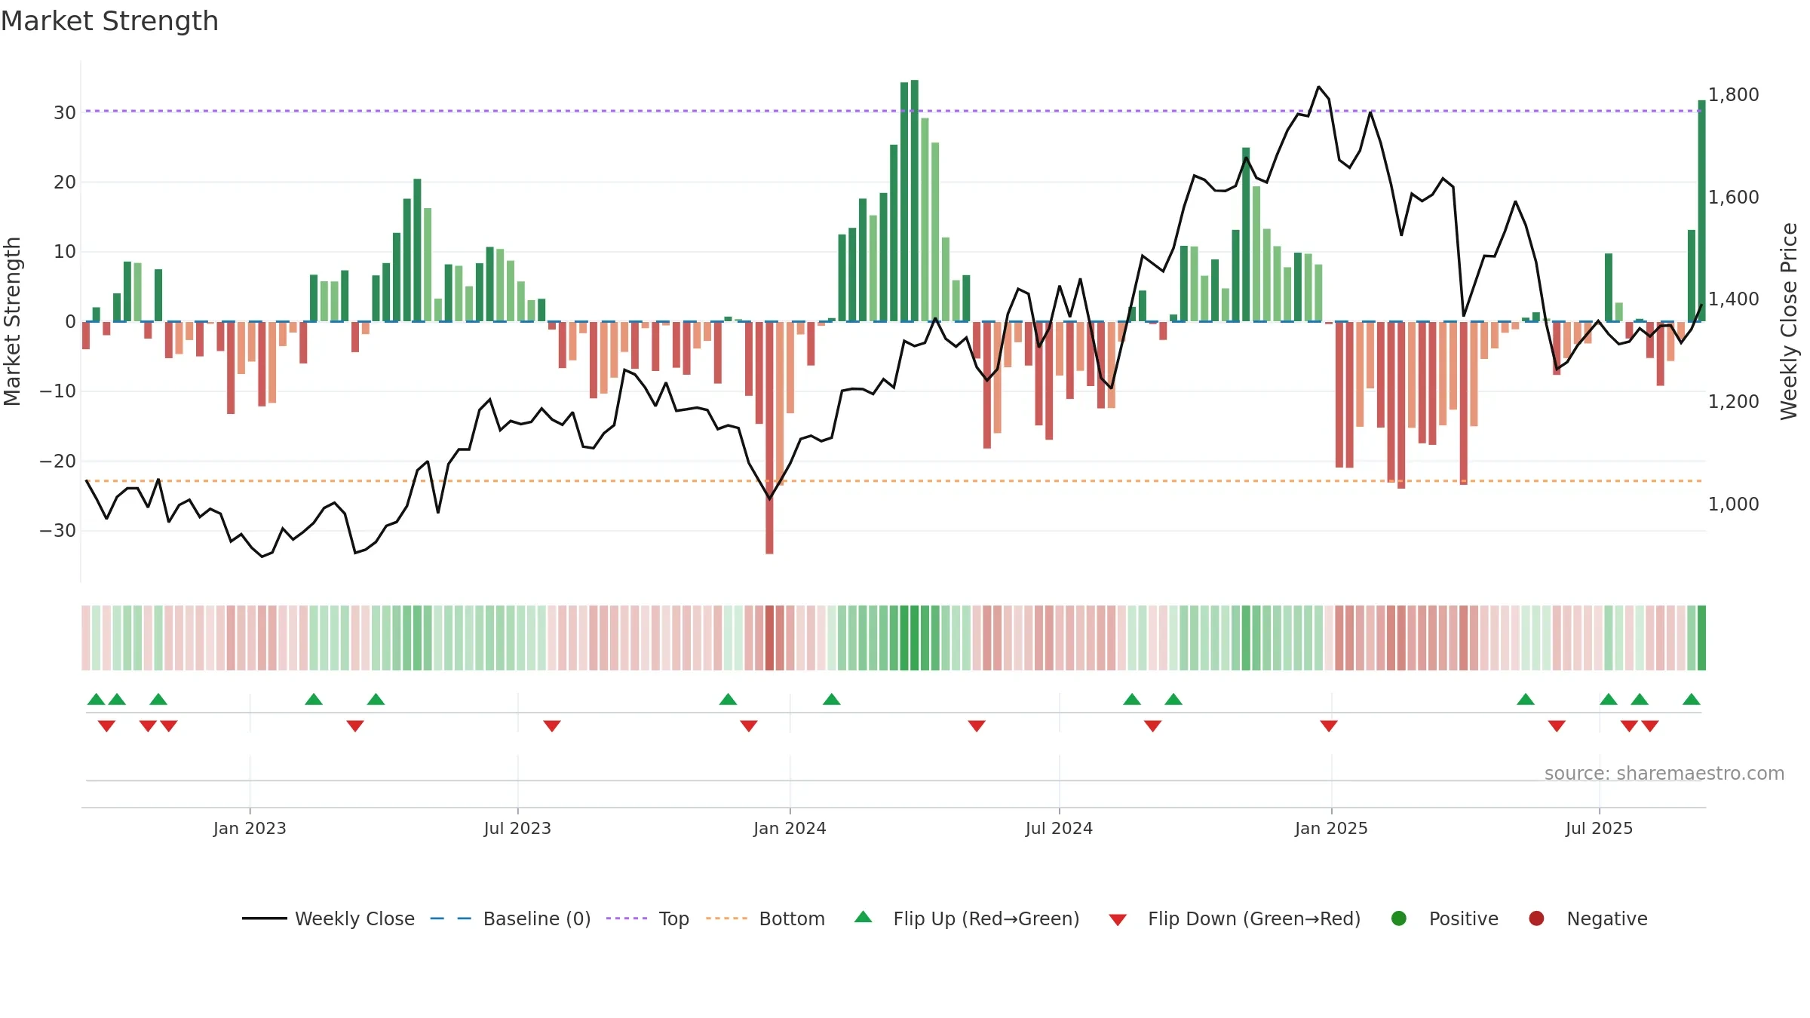Viewport: 1810px width, 1018px height.
Task: Click the tallest green bar near 35 strength
Action: 915,201
